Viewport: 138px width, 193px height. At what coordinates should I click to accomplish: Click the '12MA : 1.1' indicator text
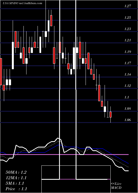pyautogui.click(x=16, y=178)
